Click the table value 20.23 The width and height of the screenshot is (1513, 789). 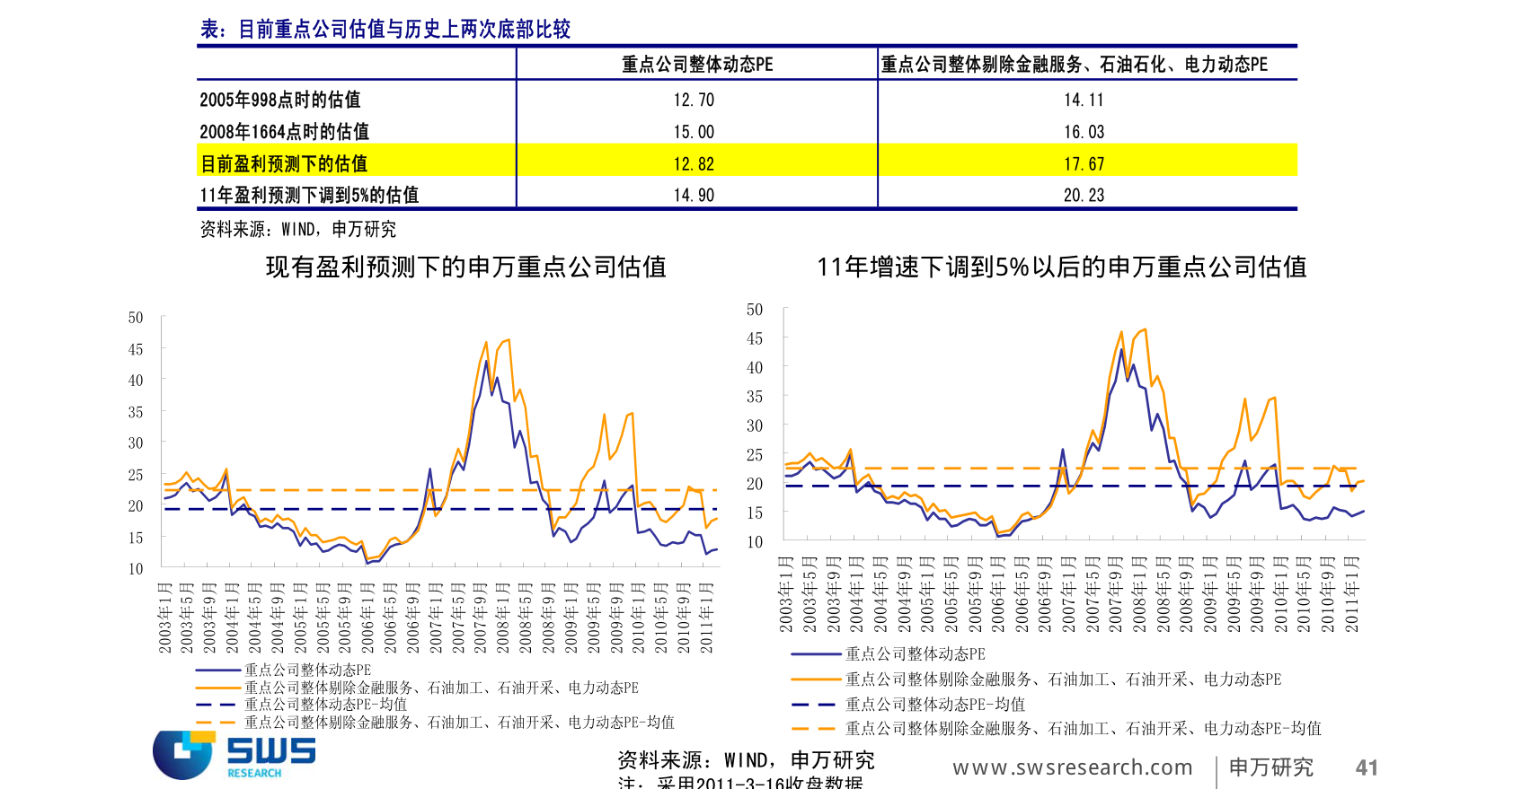coord(1084,196)
